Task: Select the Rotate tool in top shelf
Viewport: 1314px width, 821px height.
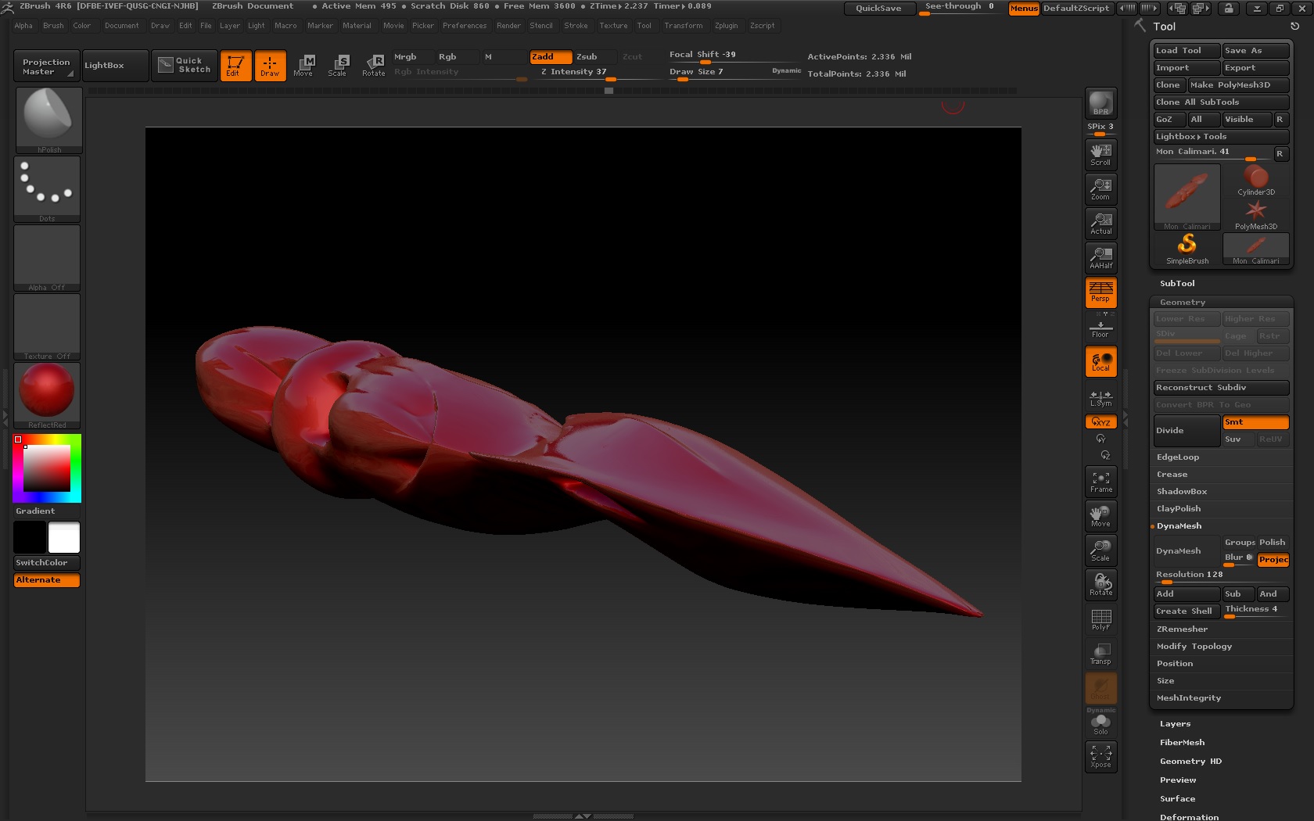Action: coord(373,66)
